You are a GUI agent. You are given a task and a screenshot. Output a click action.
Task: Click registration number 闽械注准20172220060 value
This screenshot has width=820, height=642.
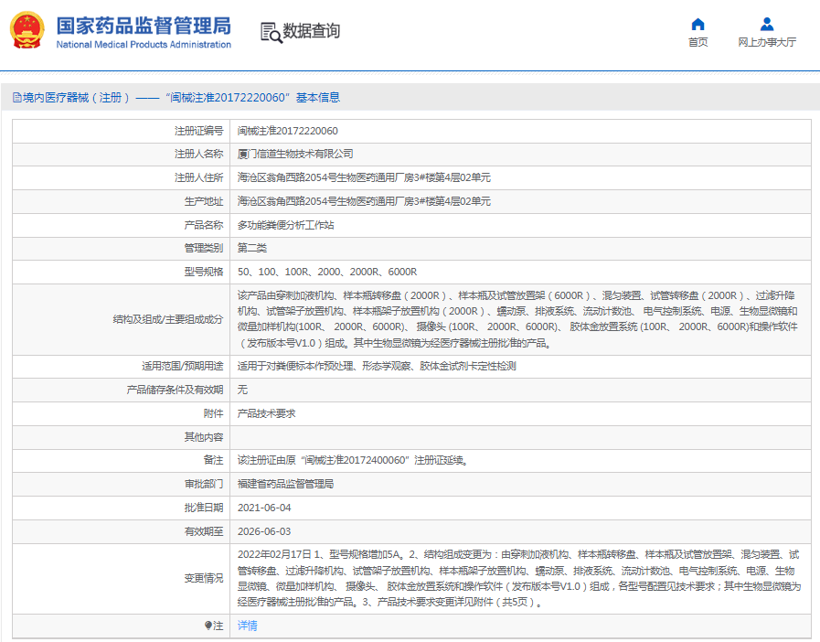(287, 131)
